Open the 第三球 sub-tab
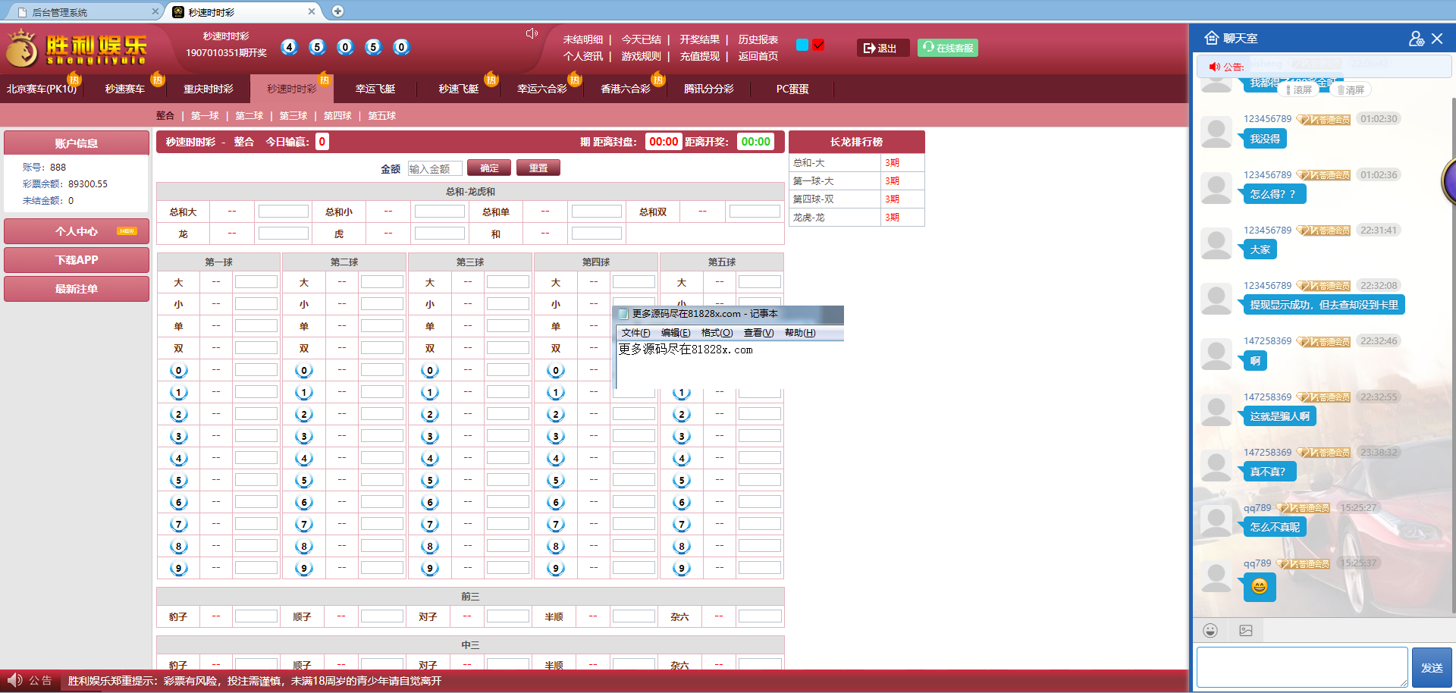The image size is (1456, 693). coord(293,115)
